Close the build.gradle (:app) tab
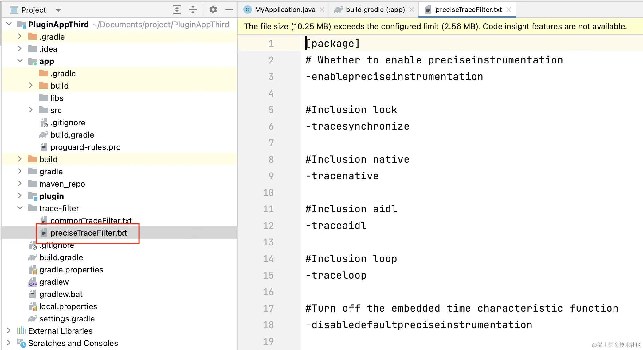Screen dimensions: 643x350 (x=412, y=10)
